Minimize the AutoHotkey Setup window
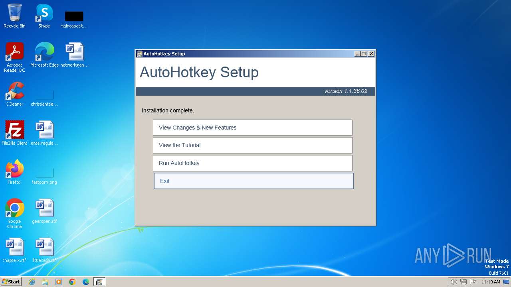This screenshot has height=287, width=511. pyautogui.click(x=357, y=54)
